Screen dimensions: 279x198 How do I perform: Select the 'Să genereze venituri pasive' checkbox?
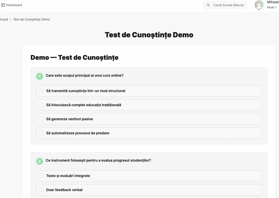41,119
